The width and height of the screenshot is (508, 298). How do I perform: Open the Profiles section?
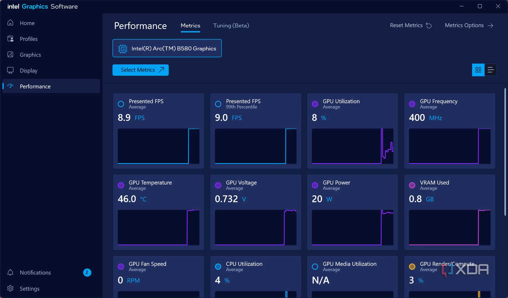(29, 39)
